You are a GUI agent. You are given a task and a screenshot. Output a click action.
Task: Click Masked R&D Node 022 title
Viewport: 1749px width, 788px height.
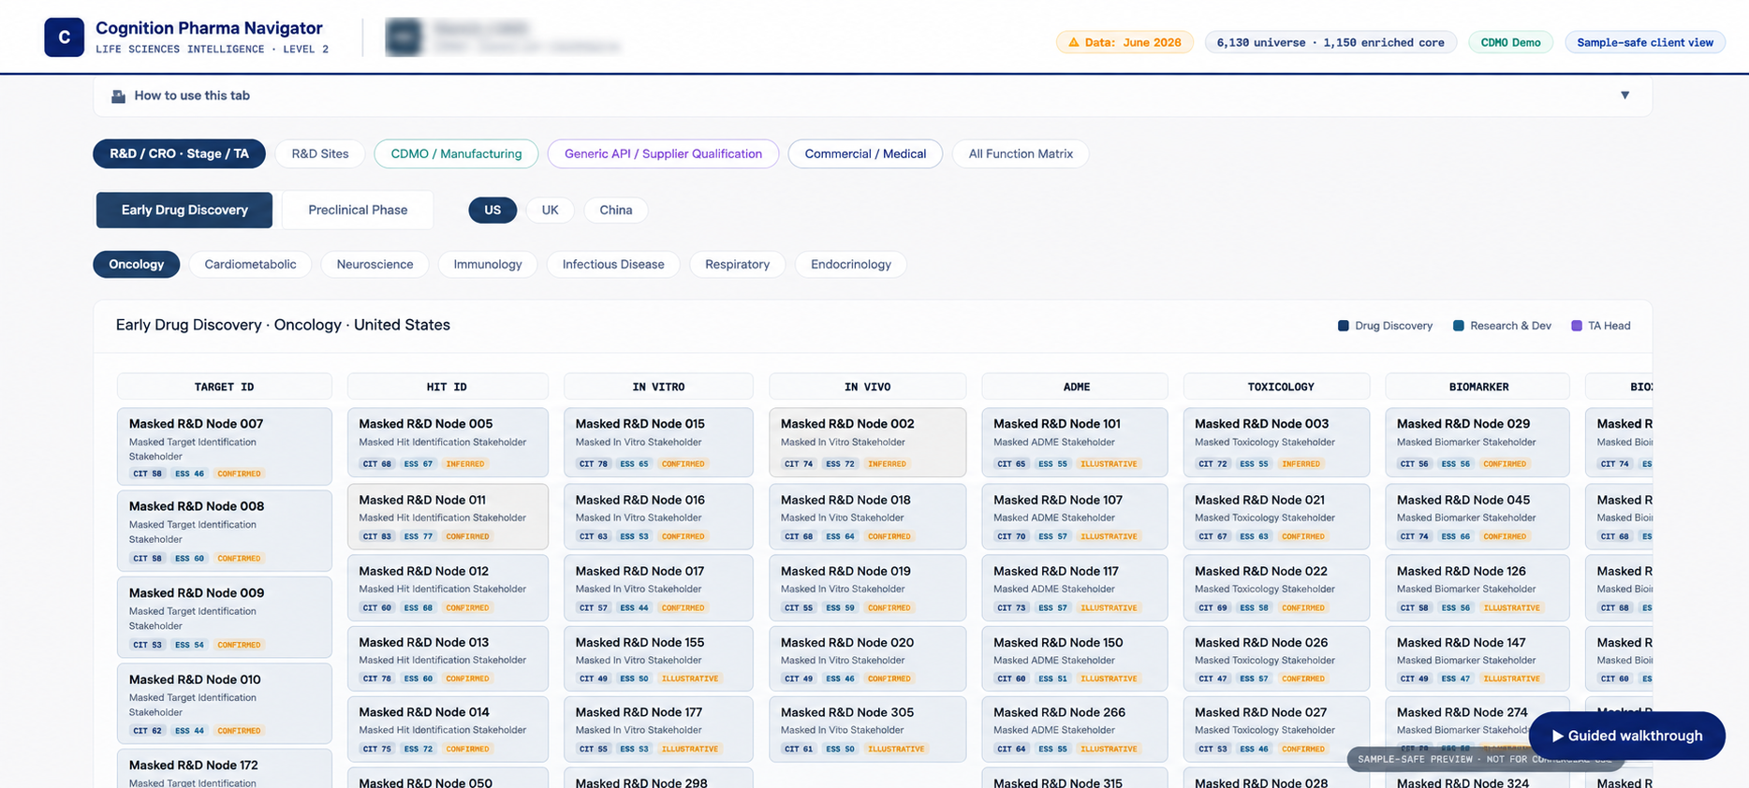coord(1261,571)
